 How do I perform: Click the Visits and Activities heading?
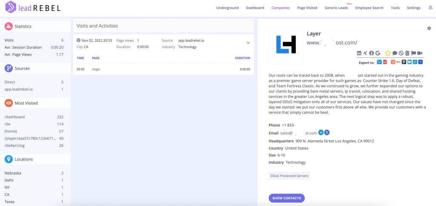98,26
